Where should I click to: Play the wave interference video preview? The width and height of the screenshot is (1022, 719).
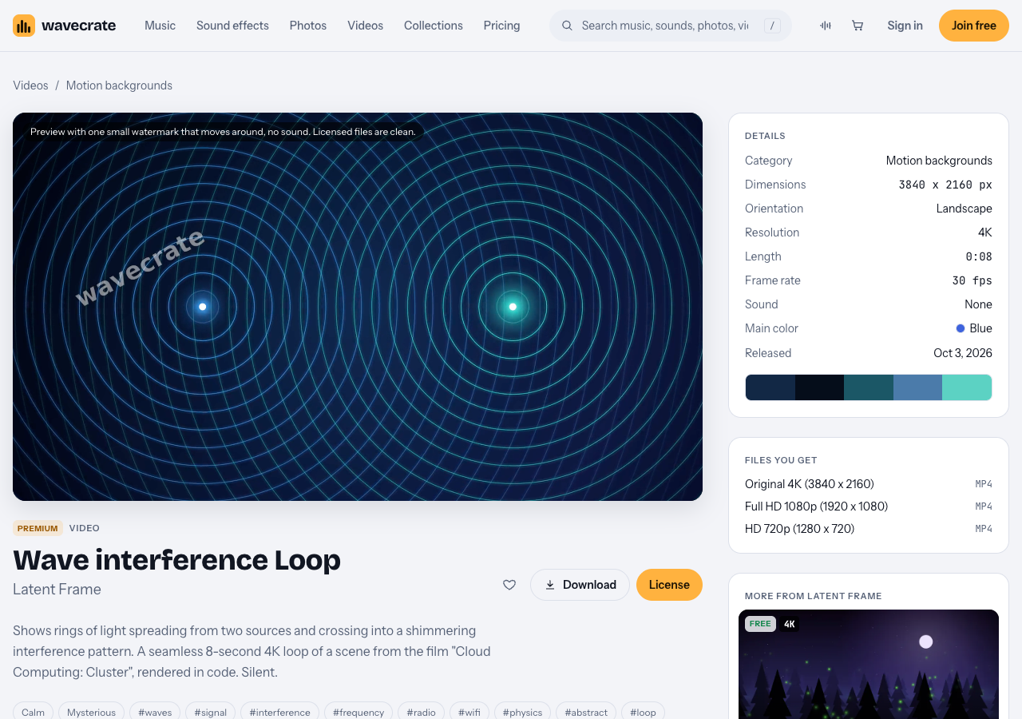point(358,307)
